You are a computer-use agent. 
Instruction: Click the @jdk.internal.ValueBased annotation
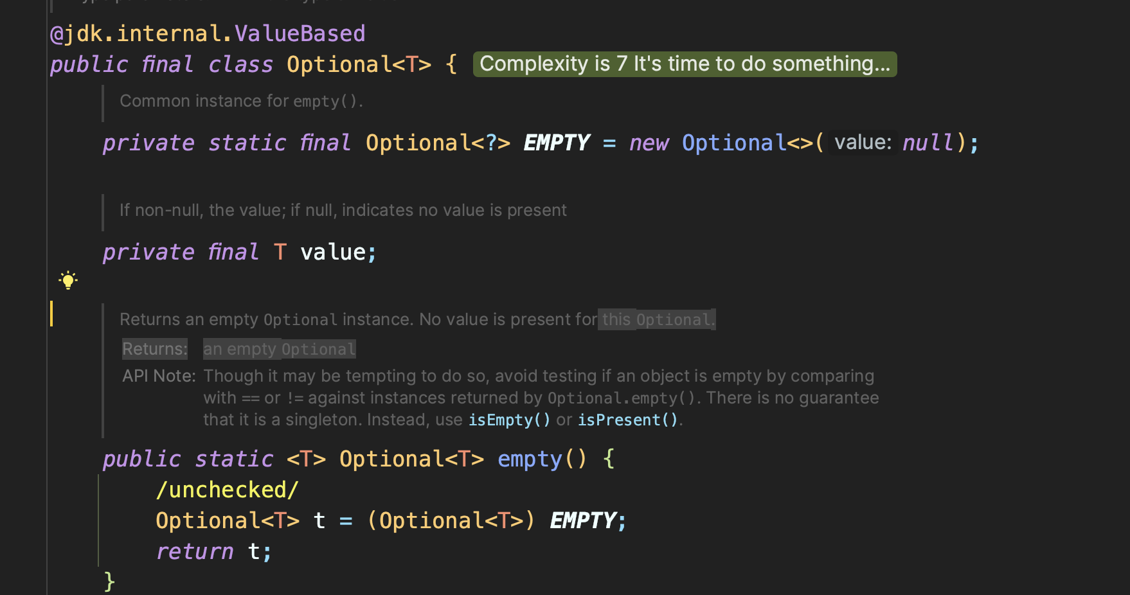pos(208,33)
